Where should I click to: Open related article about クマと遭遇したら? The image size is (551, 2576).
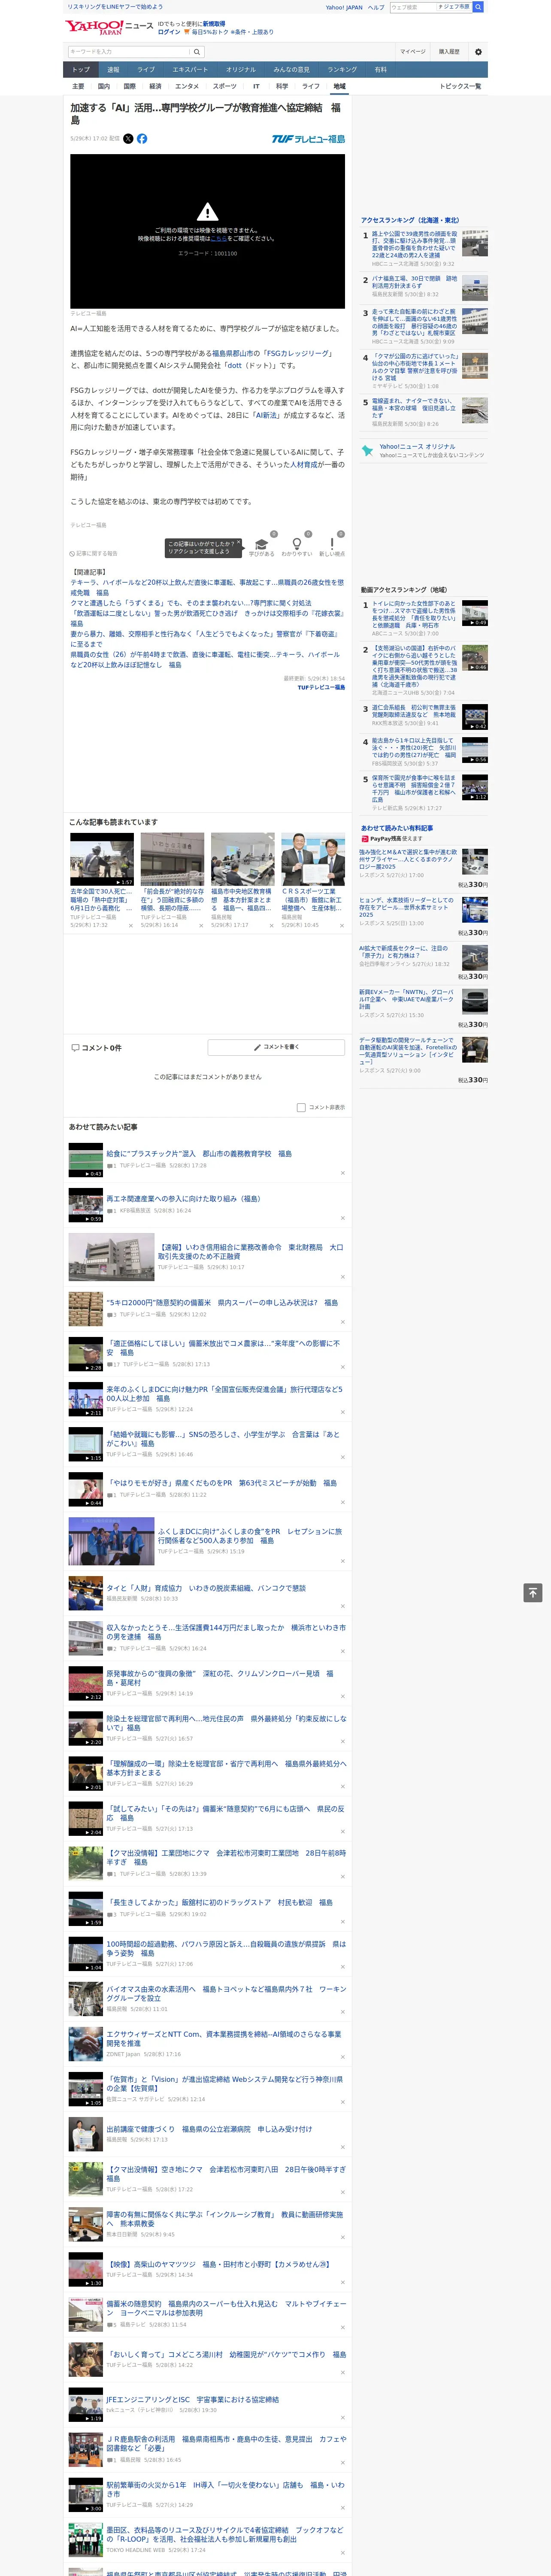[x=190, y=603]
